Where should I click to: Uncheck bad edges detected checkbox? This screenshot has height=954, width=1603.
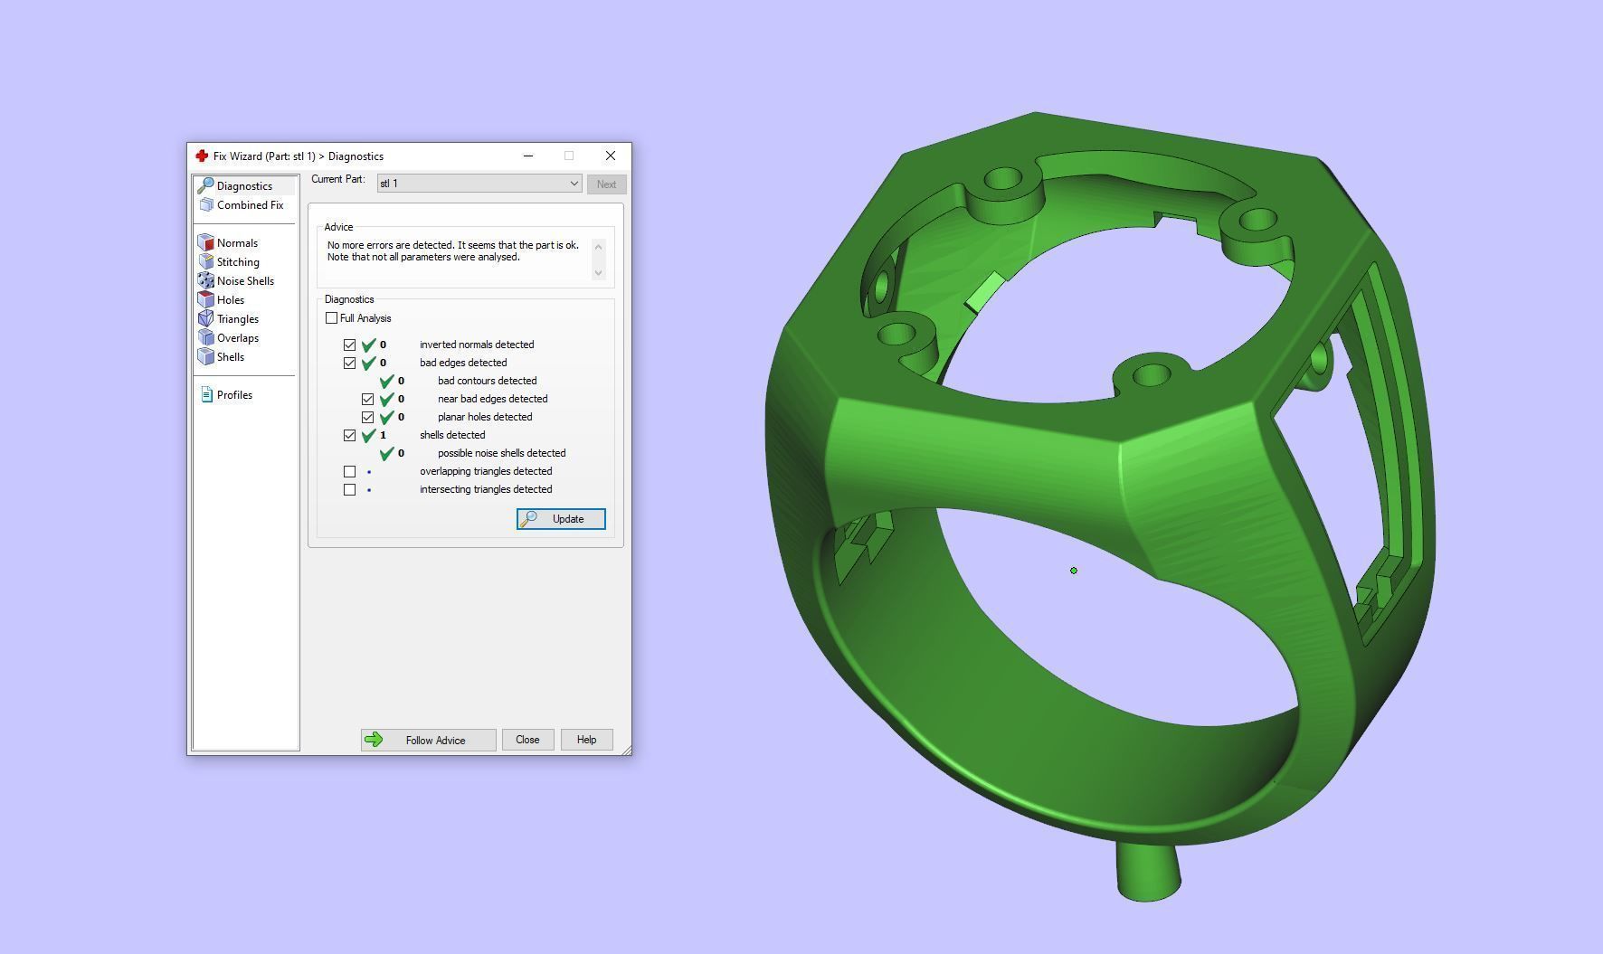[x=350, y=363]
